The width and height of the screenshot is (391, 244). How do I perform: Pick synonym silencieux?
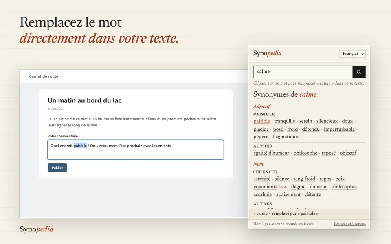327,121
